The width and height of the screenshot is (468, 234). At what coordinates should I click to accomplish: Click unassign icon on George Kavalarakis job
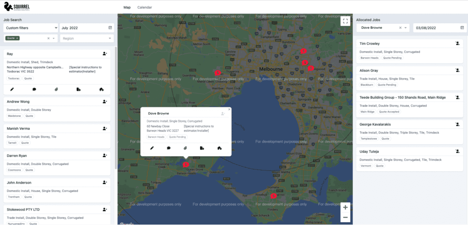457,124
